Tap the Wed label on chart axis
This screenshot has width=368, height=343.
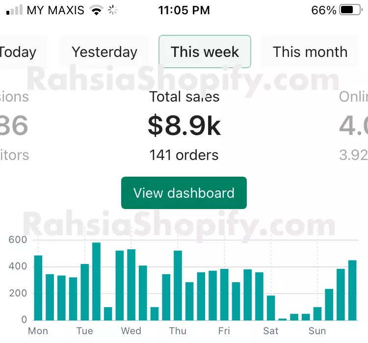click(131, 331)
